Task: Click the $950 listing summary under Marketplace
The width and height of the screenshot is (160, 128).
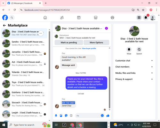Action: (77, 38)
